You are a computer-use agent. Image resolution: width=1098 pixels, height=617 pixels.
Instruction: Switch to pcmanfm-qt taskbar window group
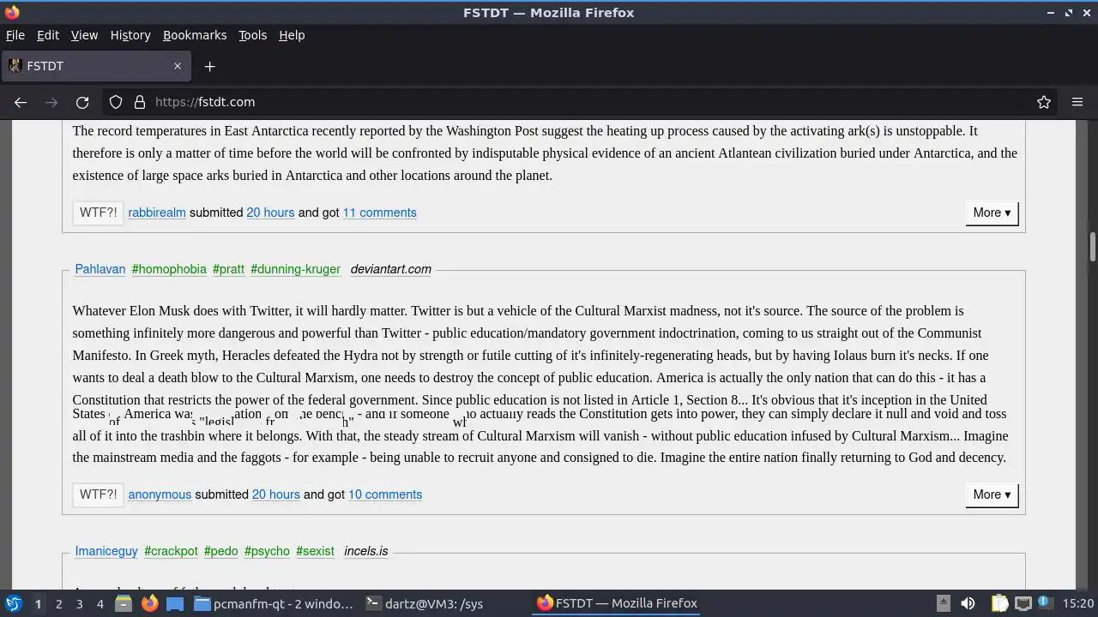(274, 603)
